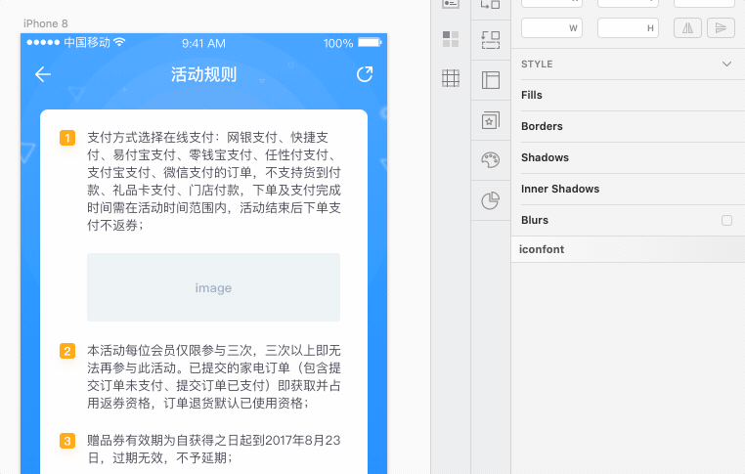Viewport: 745px width, 474px height.
Task: Click the pie chart icon
Action: 491,200
